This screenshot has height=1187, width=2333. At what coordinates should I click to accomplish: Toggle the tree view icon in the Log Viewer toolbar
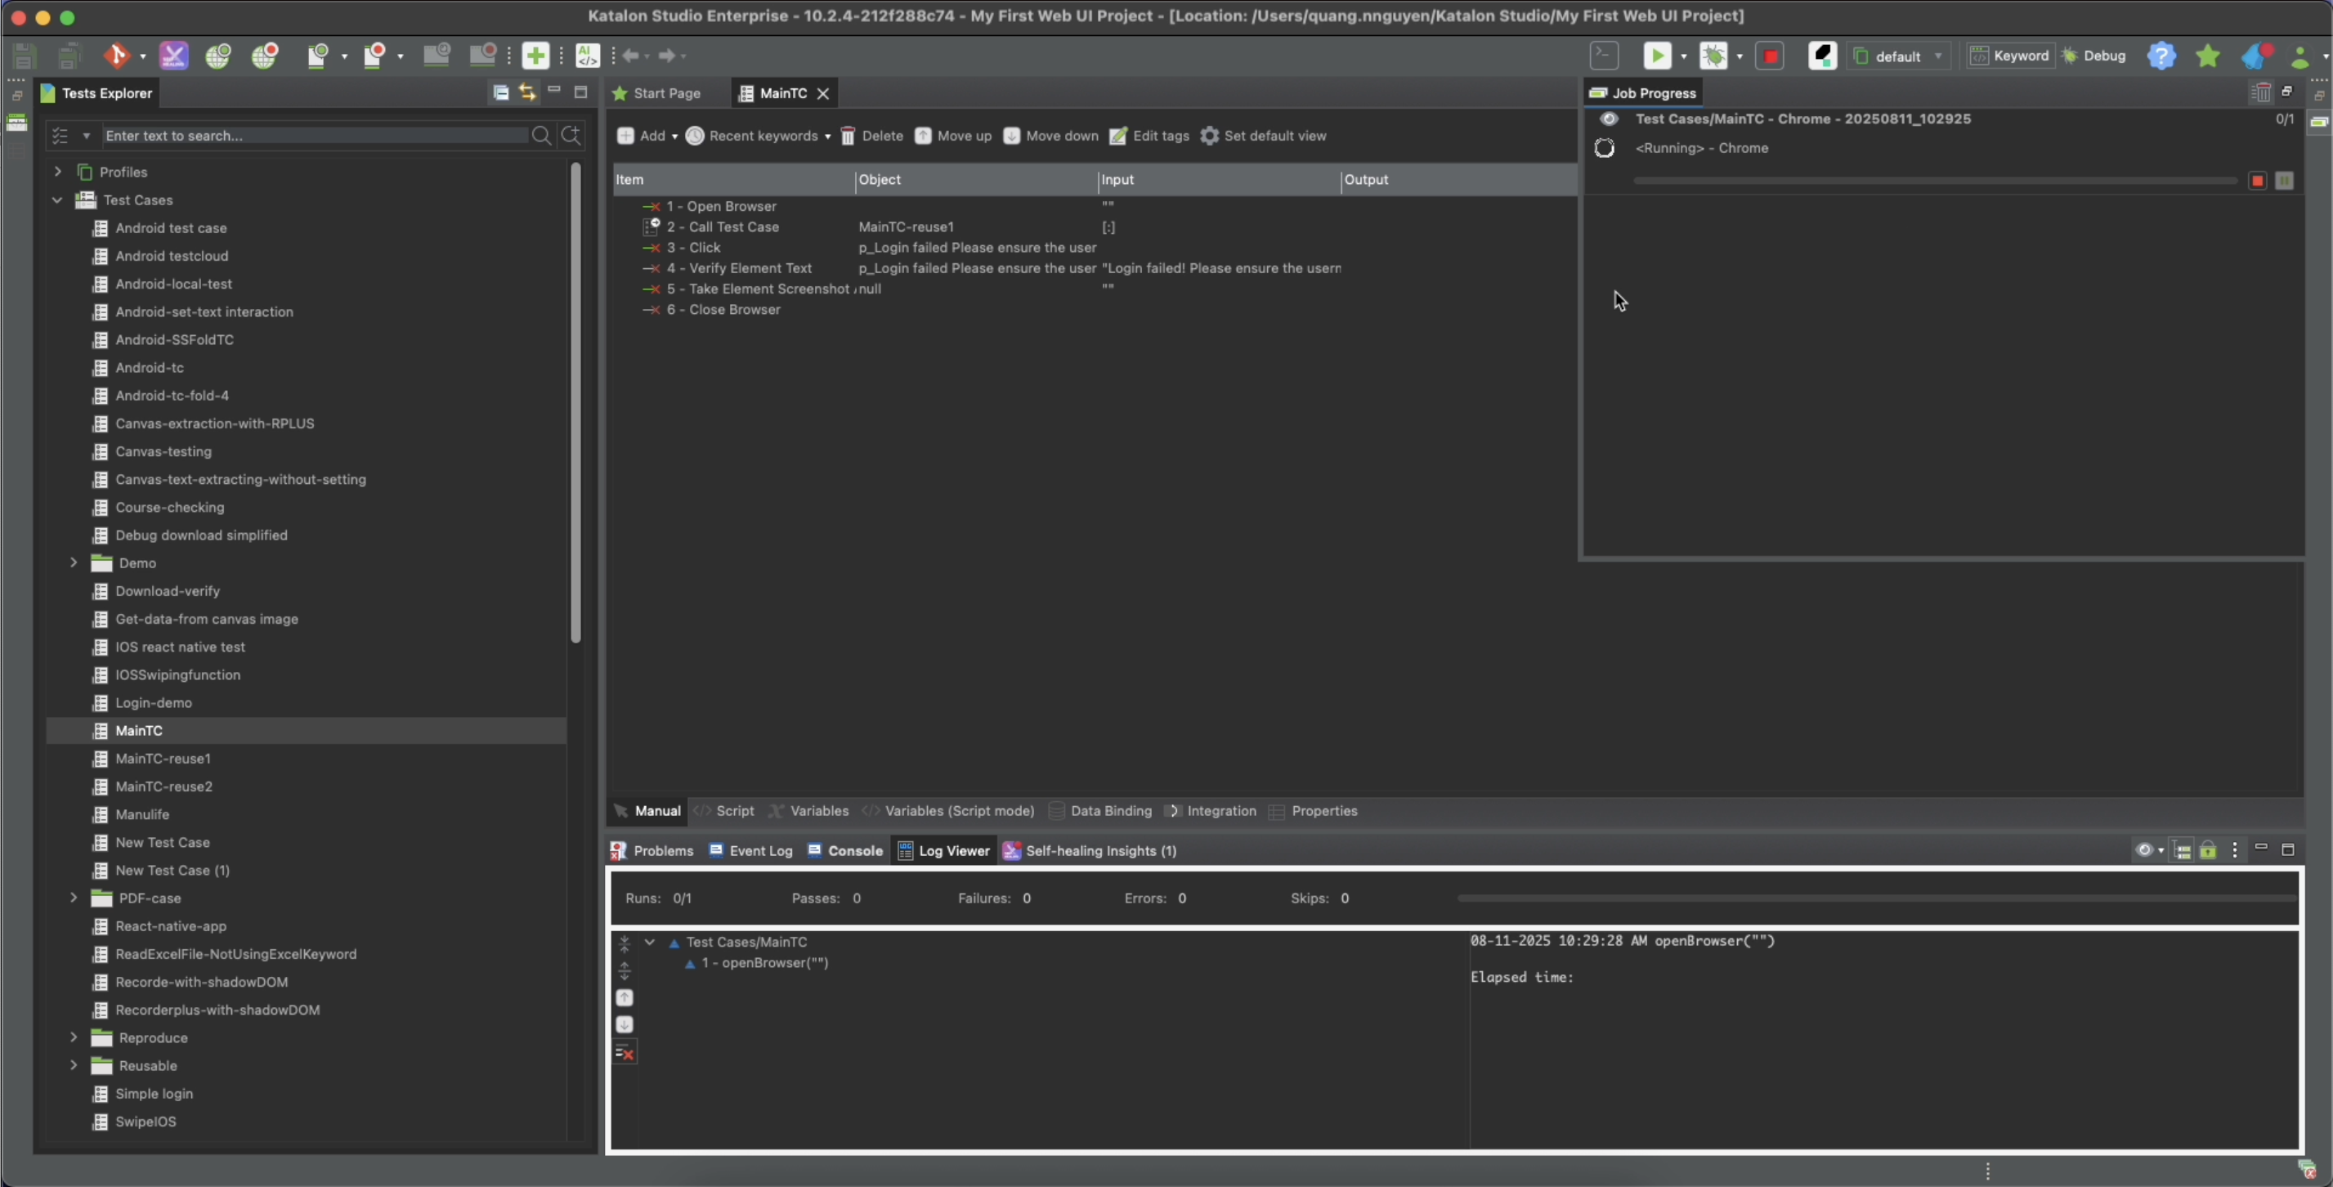click(x=2183, y=850)
